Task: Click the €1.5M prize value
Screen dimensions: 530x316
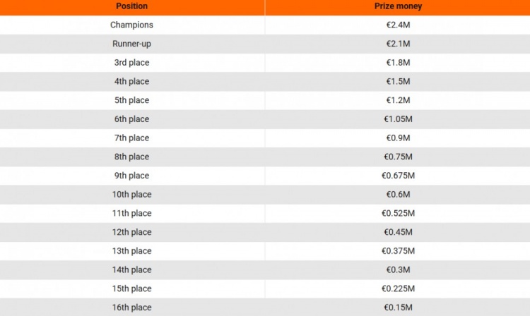Action: point(398,81)
